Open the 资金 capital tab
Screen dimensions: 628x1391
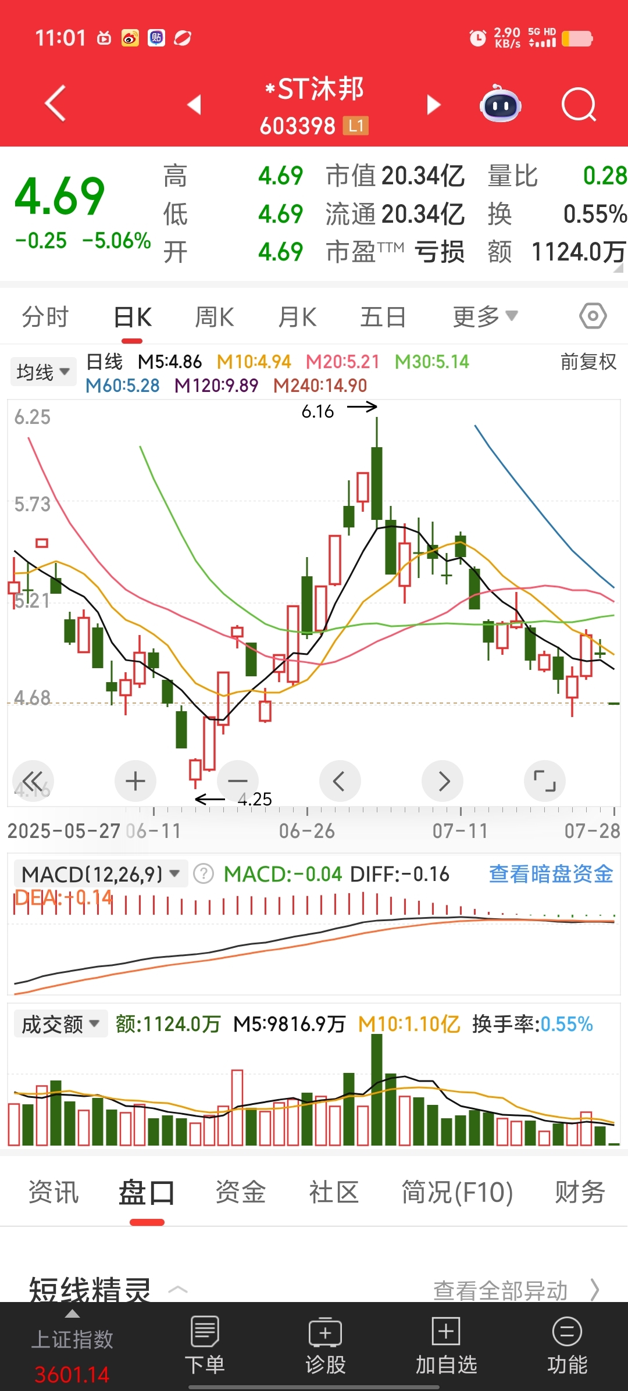point(241,1192)
